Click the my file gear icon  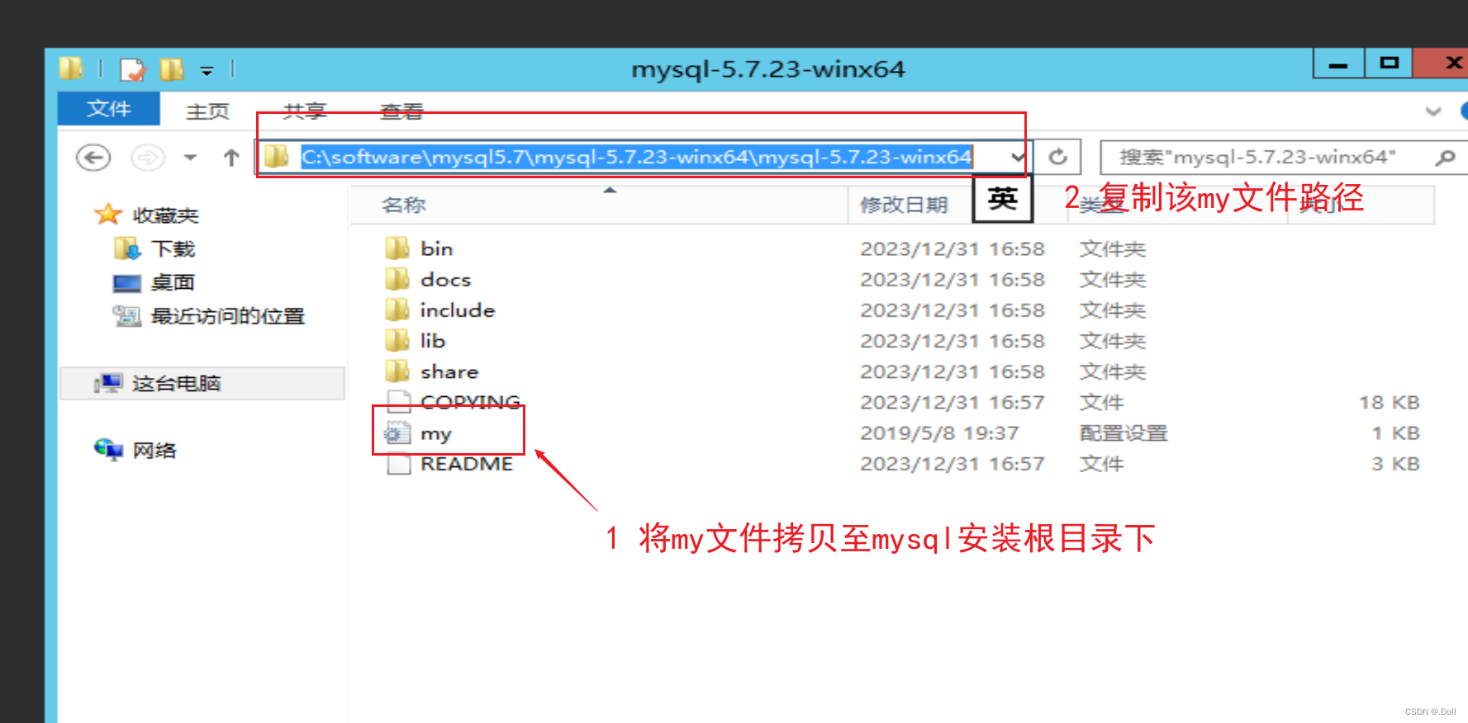397,432
